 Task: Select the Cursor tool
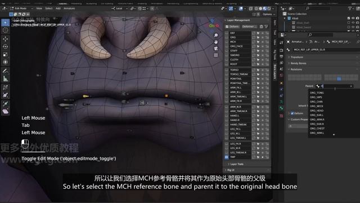coord(6,30)
